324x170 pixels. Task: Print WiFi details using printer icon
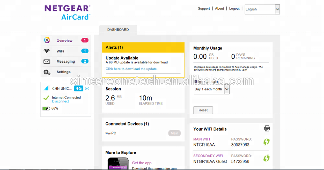(x=267, y=128)
